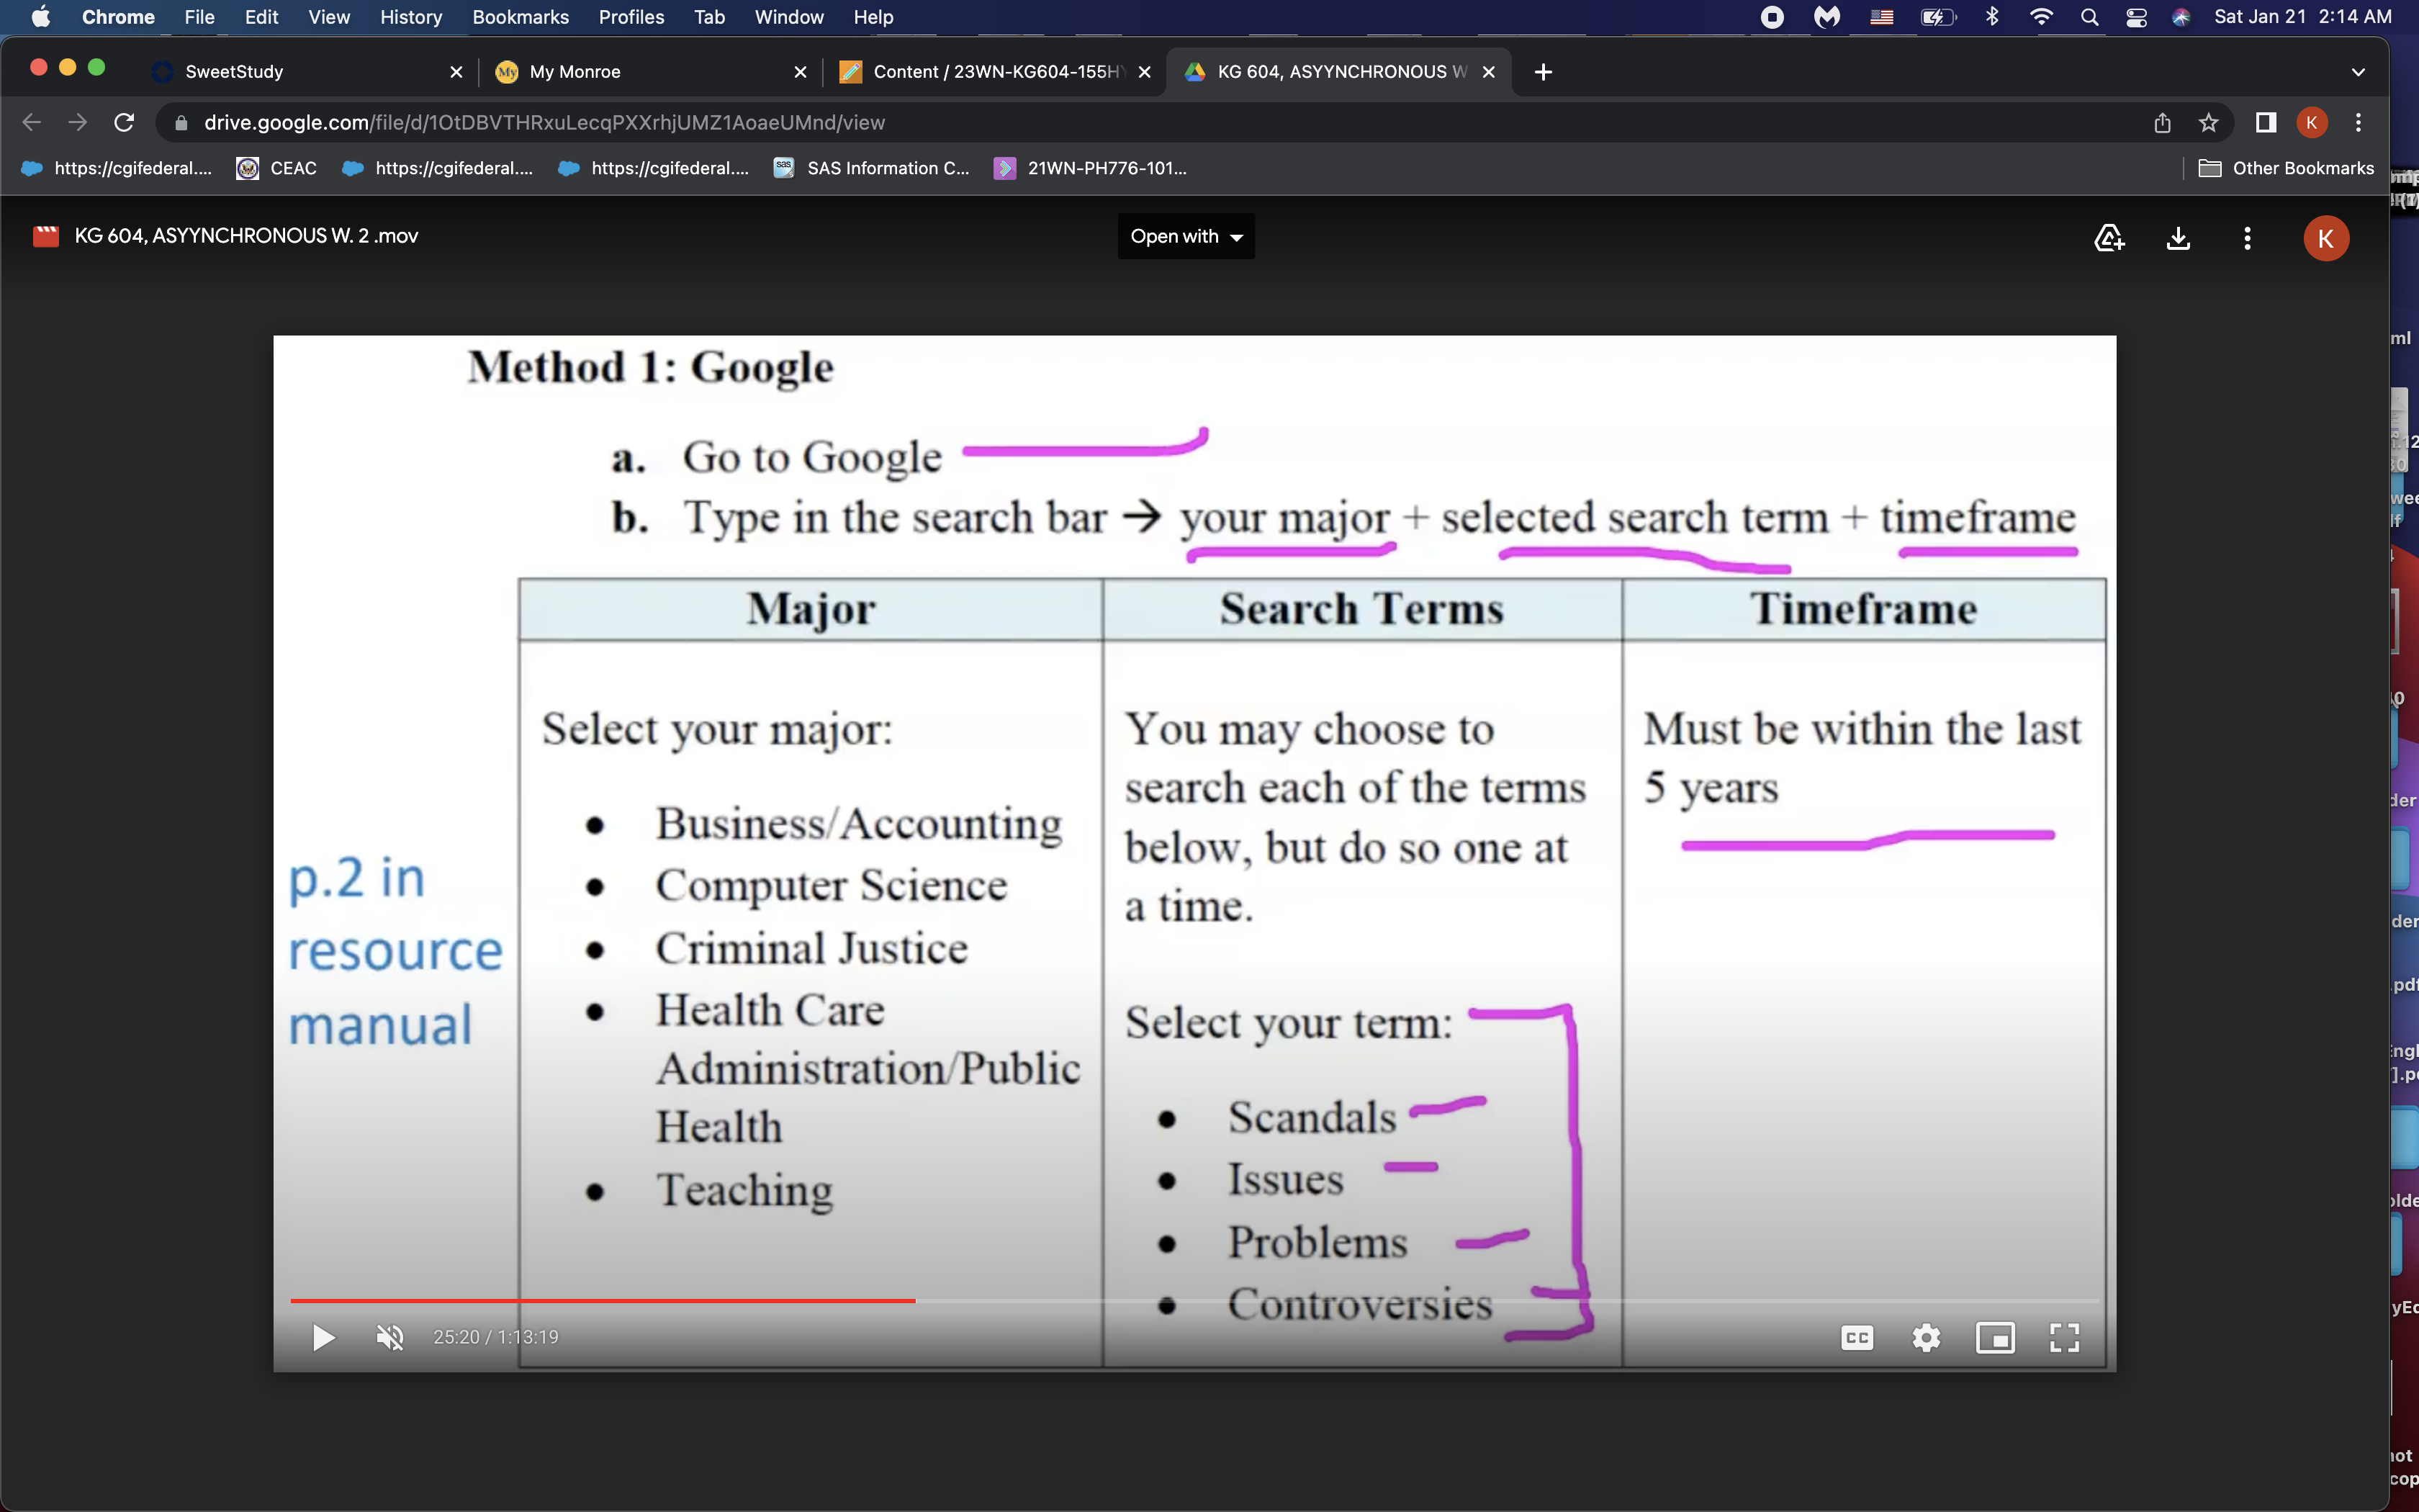Open Google account avatar in Drive viewer

(x=2326, y=238)
